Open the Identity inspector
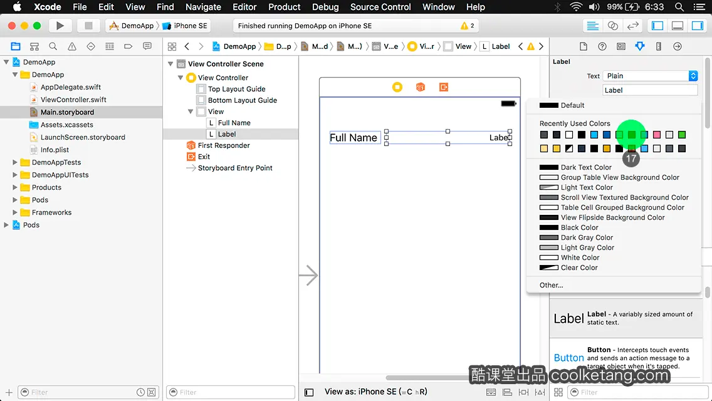 tap(620, 46)
